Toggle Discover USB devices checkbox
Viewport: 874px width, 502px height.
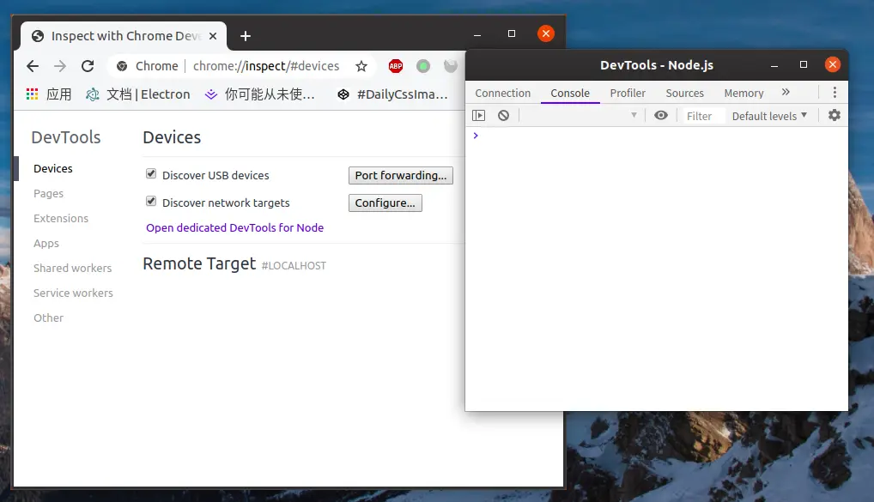(151, 174)
